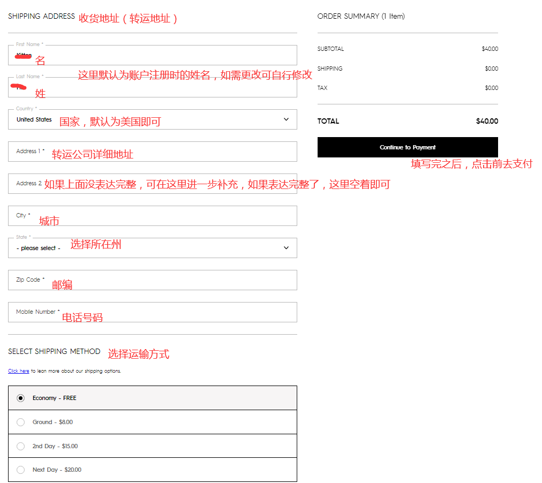Select the Economy - FREE shipping radio button
Screen dimensions: 542x483
pyautogui.click(x=21, y=398)
